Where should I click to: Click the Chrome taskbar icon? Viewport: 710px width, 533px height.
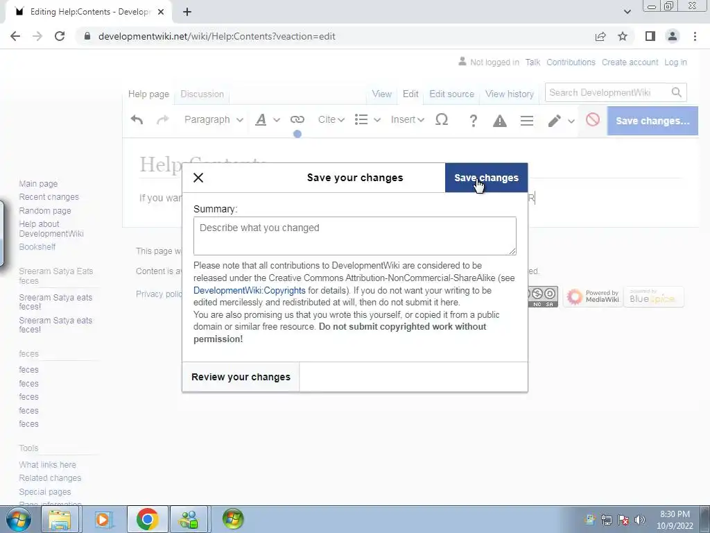[x=147, y=519]
